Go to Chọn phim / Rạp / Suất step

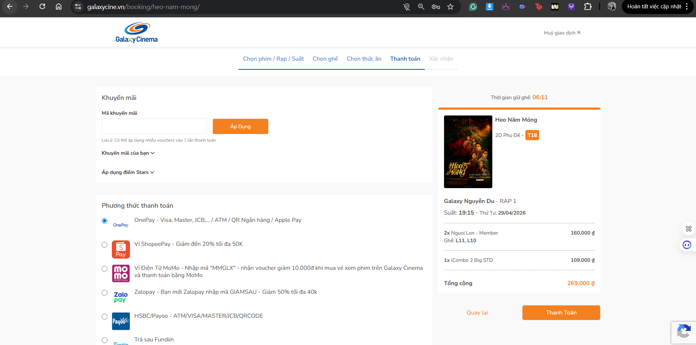[x=273, y=59]
